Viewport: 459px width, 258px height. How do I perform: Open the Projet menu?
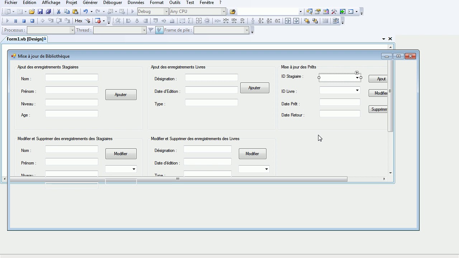(x=71, y=3)
